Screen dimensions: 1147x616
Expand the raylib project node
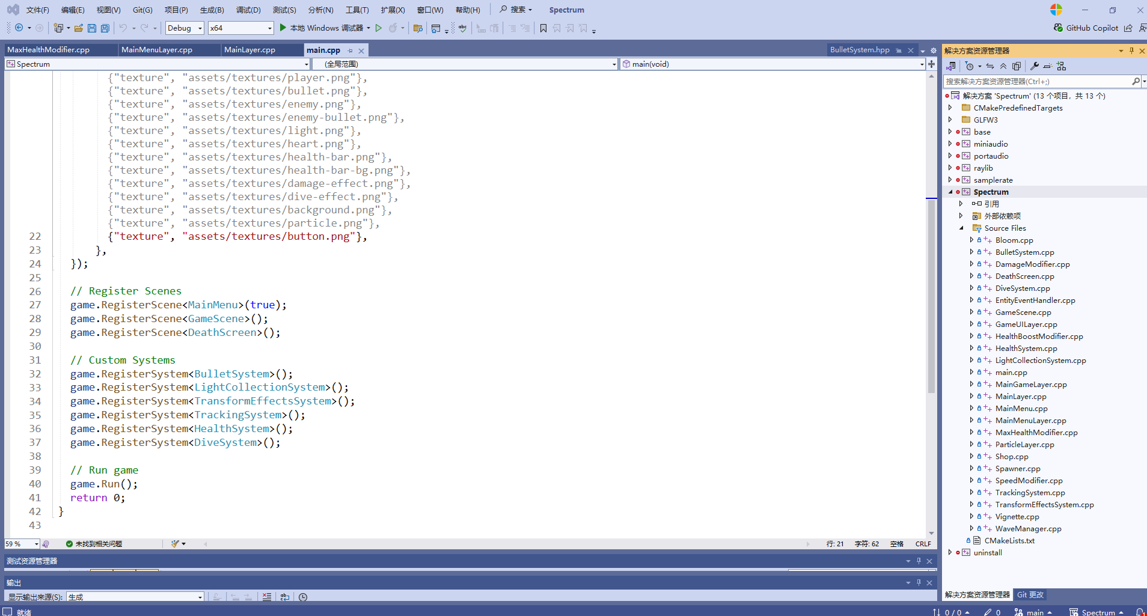(x=950, y=168)
